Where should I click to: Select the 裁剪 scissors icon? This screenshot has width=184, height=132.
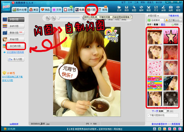click(149, 8)
